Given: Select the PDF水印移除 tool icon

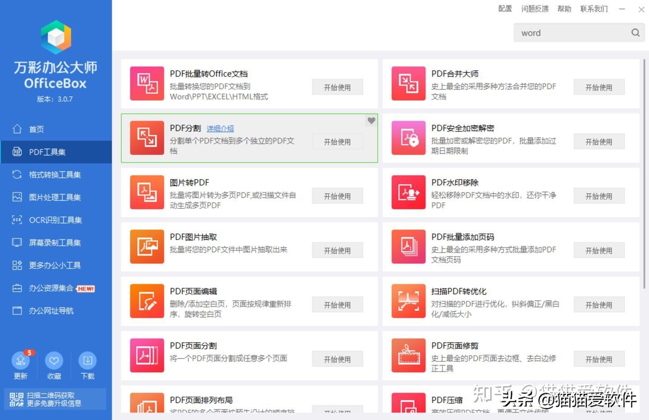Looking at the screenshot, I should tap(408, 192).
